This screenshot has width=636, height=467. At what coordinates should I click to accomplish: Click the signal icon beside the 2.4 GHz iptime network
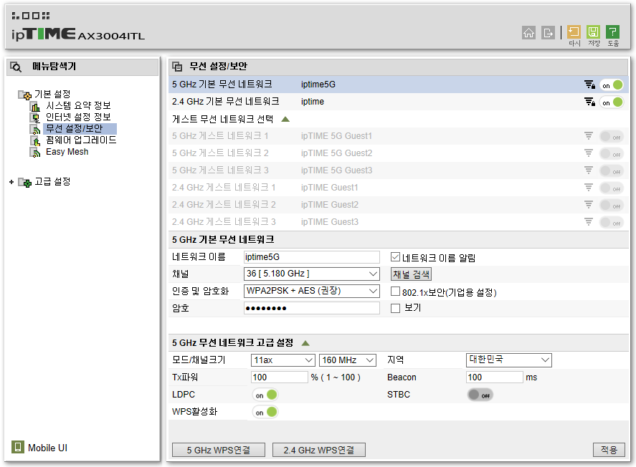[x=590, y=102]
